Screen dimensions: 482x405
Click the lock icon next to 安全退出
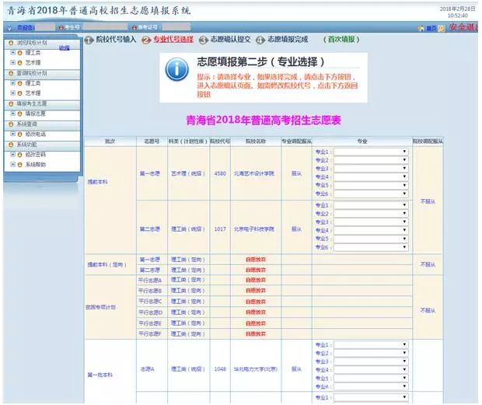tap(441, 28)
